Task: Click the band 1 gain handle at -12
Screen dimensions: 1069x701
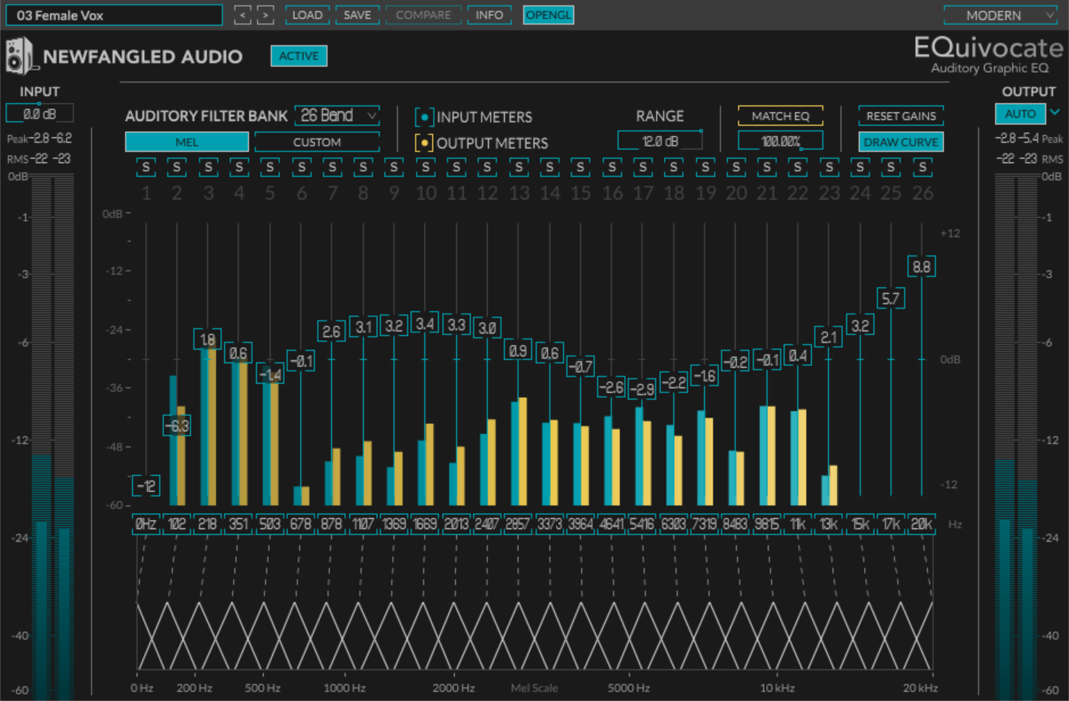Action: tap(146, 486)
